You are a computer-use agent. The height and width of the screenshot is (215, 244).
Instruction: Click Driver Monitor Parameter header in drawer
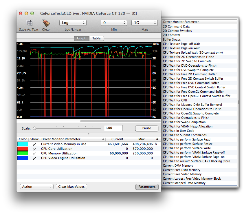tap(198, 22)
